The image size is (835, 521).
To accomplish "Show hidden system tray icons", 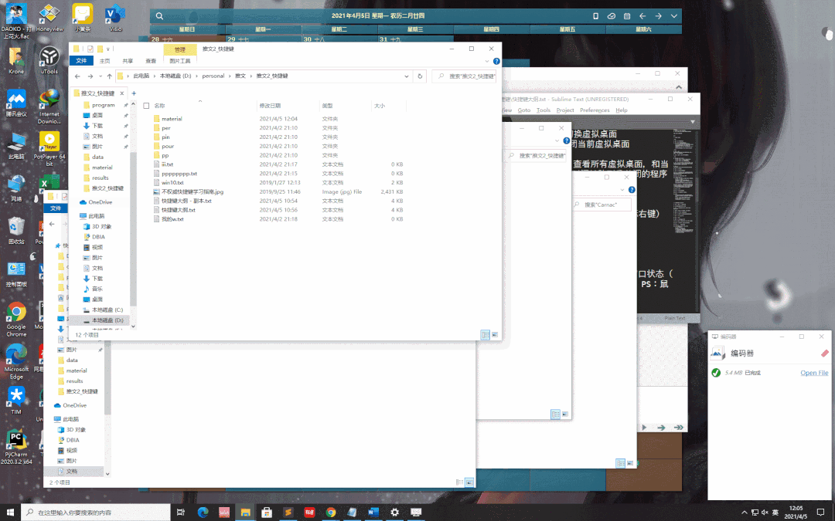I will click(x=744, y=512).
